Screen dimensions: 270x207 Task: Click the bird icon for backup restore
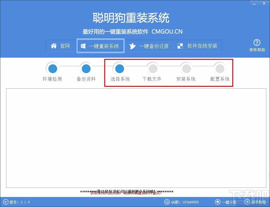coord(132,46)
